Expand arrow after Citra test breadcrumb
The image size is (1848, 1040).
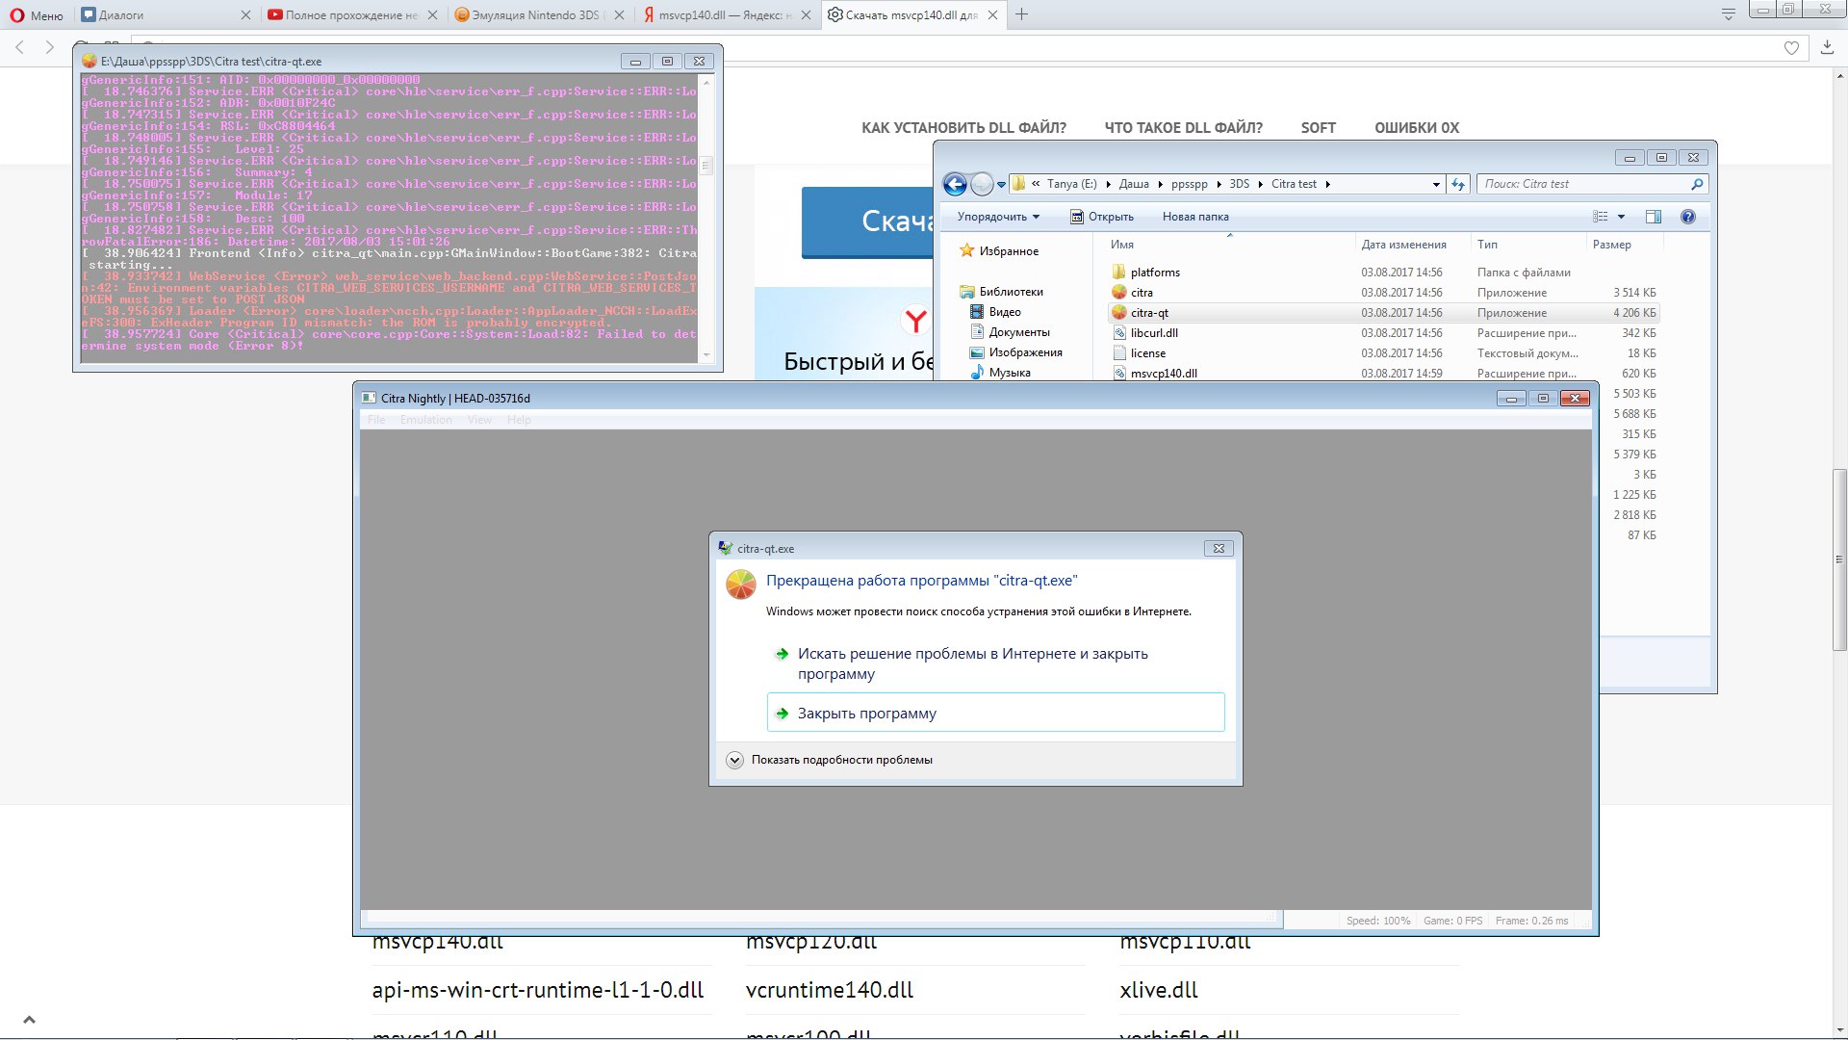click(x=1327, y=184)
